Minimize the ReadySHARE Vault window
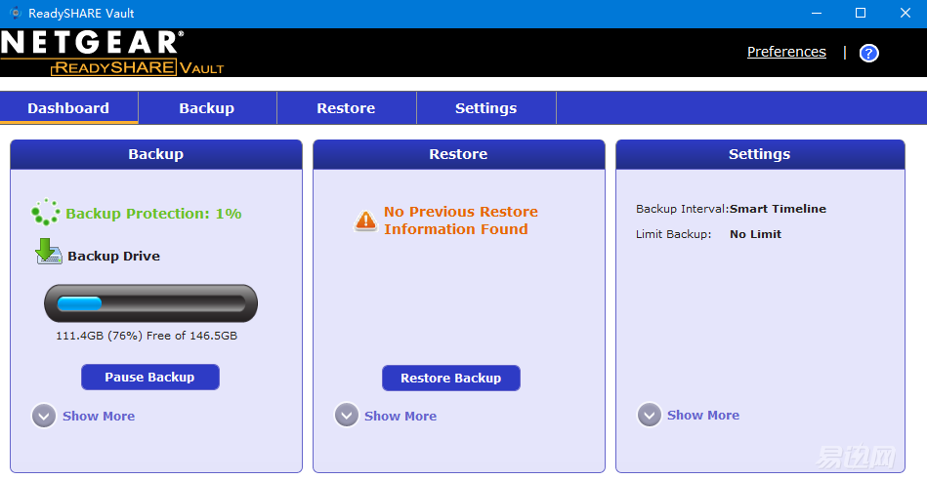 tap(817, 13)
